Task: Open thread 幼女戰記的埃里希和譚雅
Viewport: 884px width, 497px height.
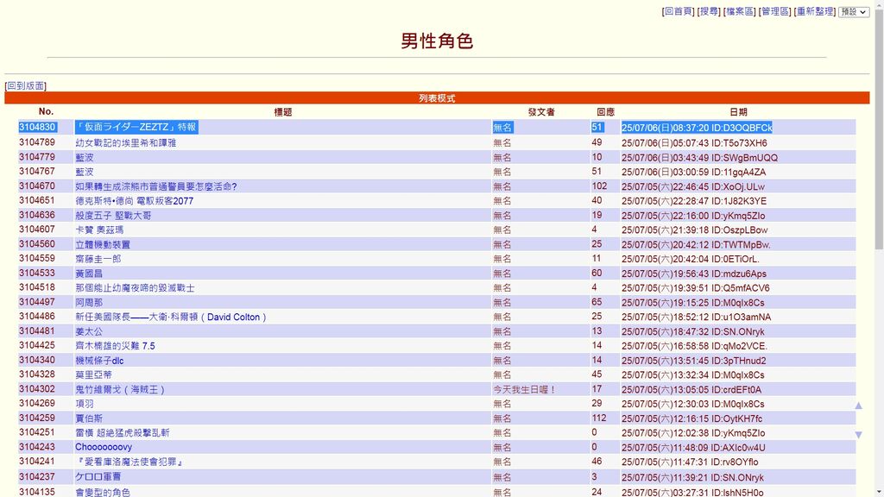Action: coord(125,143)
